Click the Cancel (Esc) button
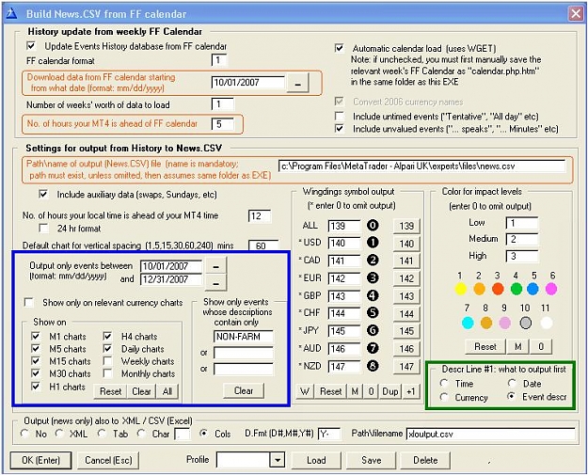The image size is (588, 475). [x=108, y=460]
